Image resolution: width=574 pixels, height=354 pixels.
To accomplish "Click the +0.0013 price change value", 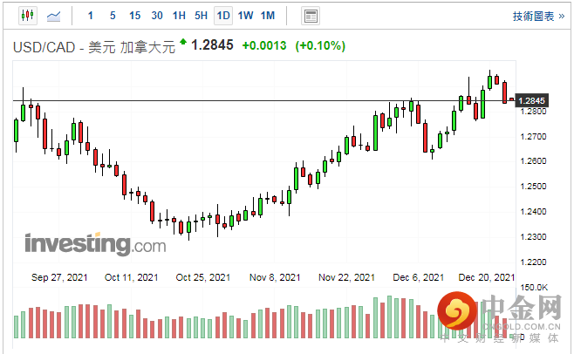I will 264,45.
